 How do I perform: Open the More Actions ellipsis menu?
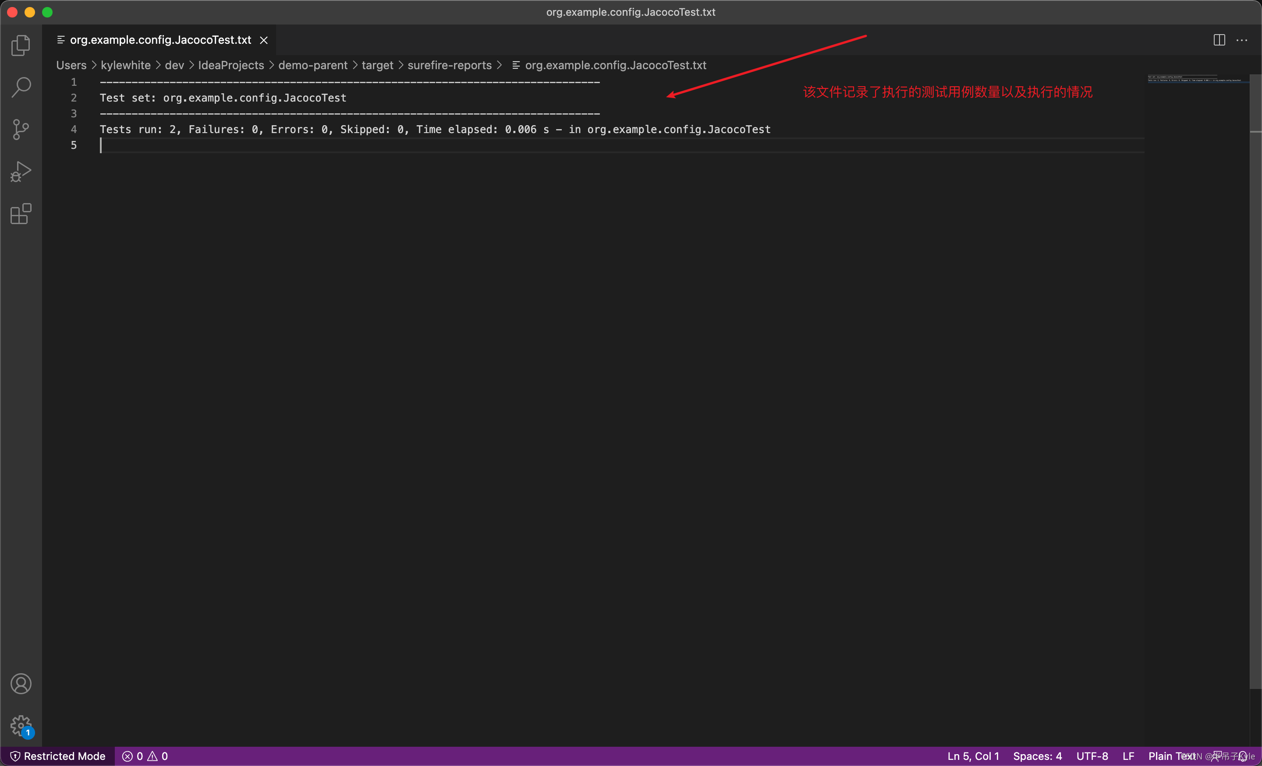pos(1241,40)
